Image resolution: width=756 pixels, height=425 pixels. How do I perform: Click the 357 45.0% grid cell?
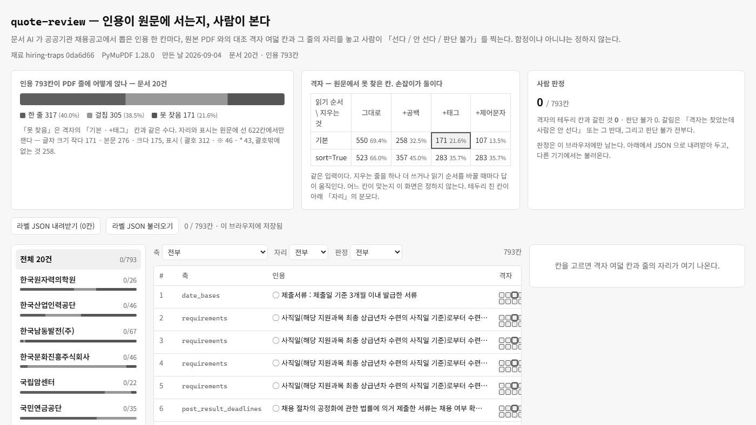click(x=411, y=157)
